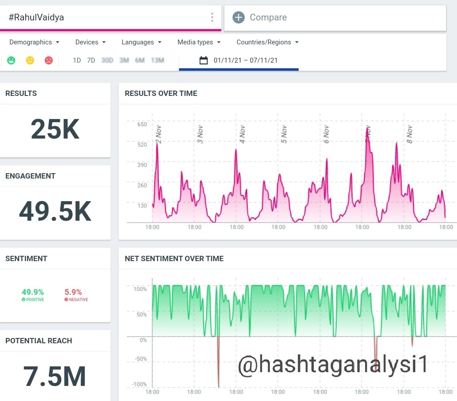This screenshot has width=457, height=401.
Task: Click the RESULTS OVER TIME heading
Action: 161,93
